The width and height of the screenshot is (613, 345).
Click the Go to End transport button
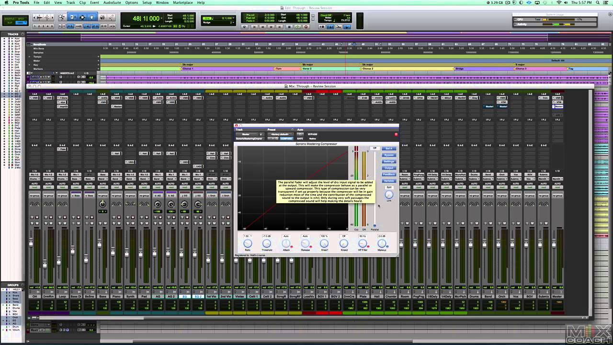point(280,27)
